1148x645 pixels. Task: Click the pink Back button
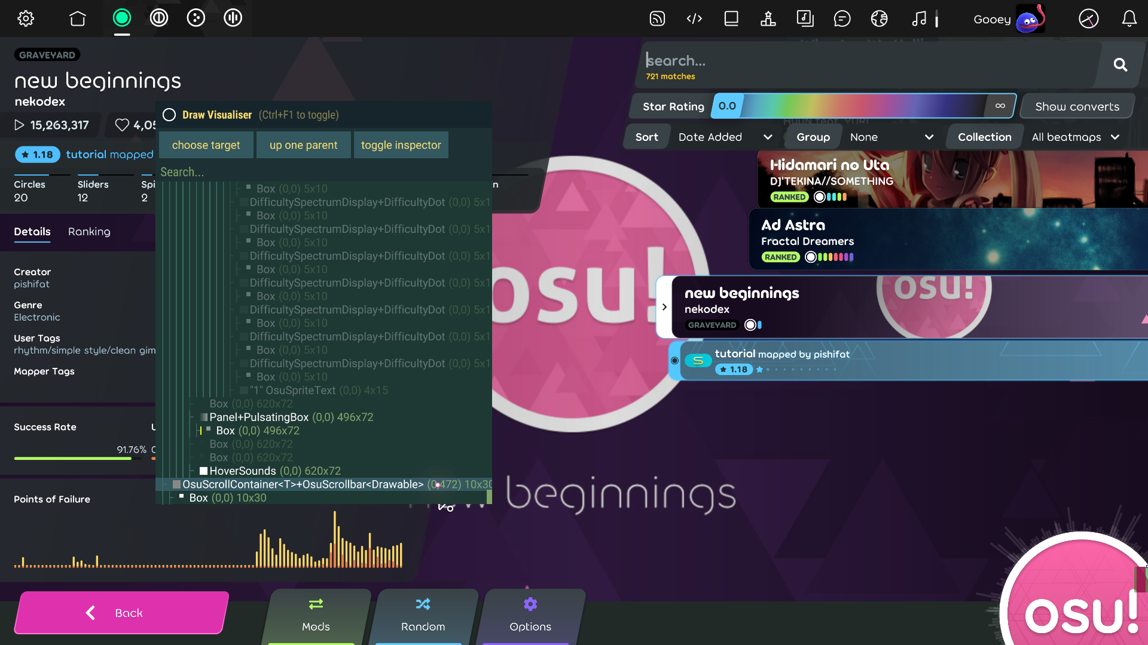click(121, 613)
